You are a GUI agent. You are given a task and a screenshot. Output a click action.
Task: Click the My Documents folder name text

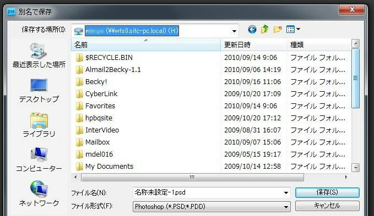109,167
